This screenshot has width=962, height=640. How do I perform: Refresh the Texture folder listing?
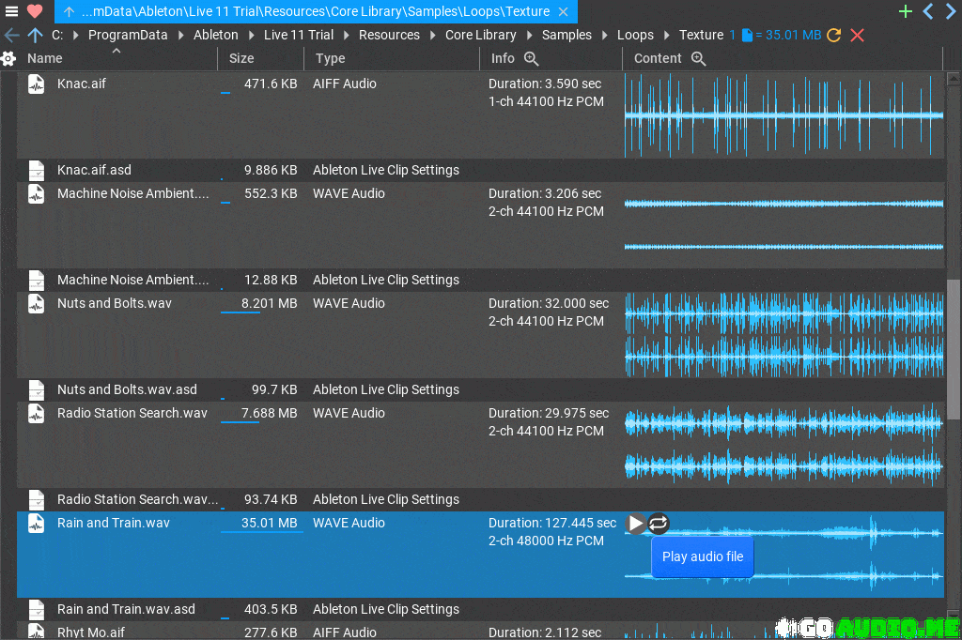click(834, 35)
